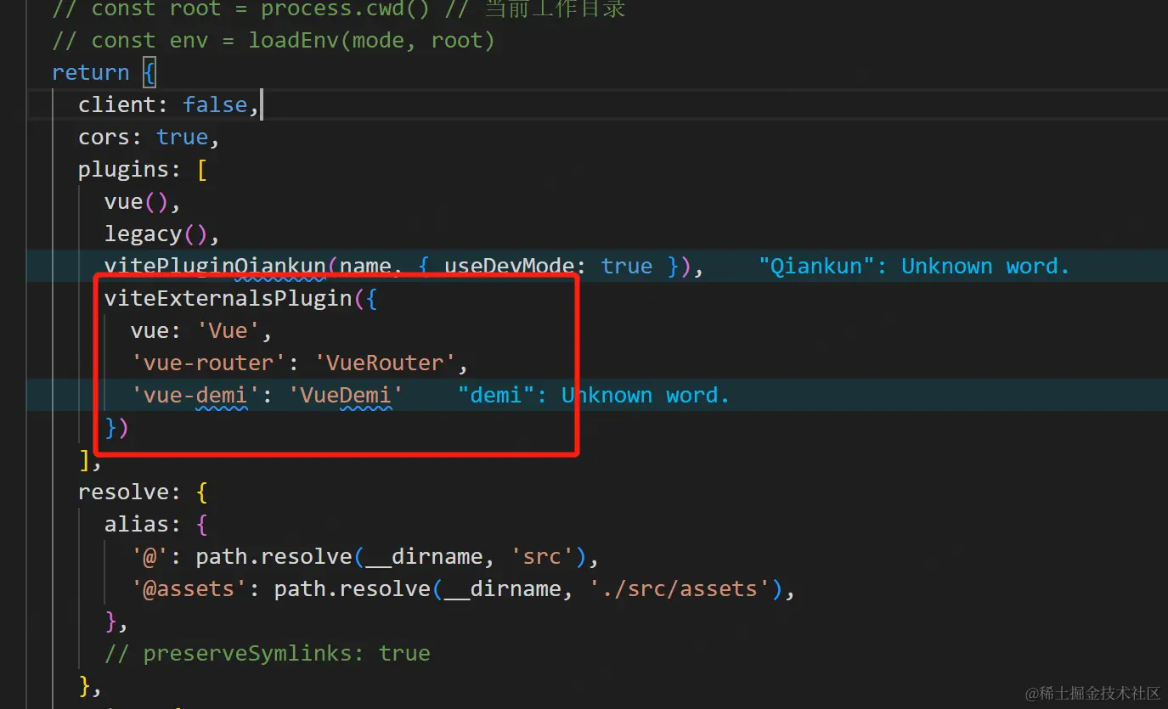Click the 'src' string argument

point(541,556)
